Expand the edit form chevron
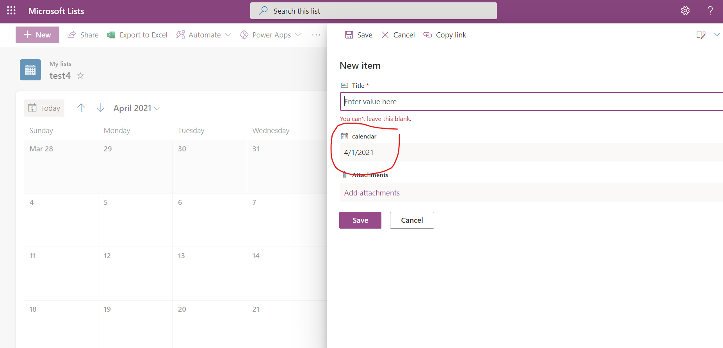This screenshot has height=348, width=723. coord(717,35)
